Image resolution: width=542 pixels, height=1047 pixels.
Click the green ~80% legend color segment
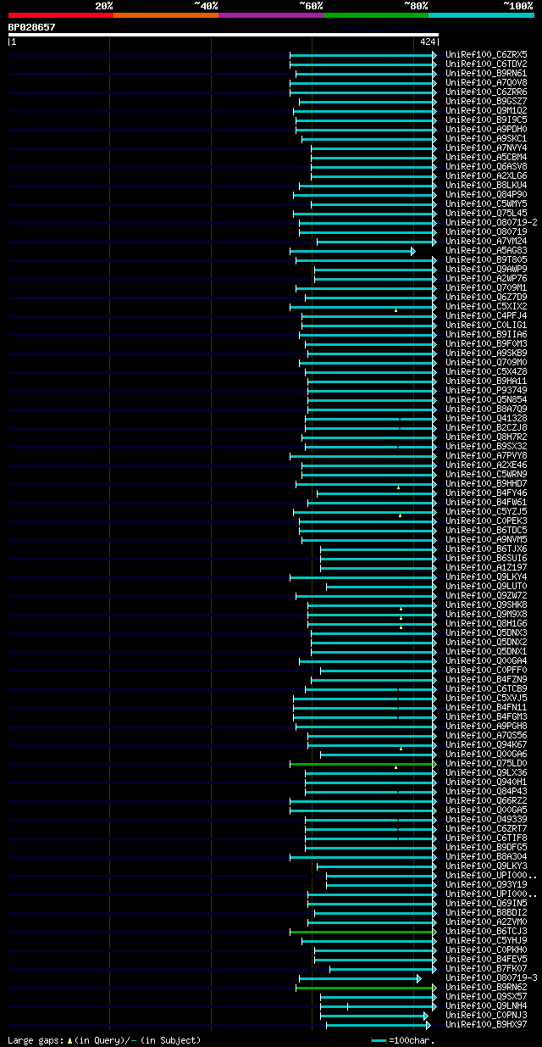coord(375,15)
